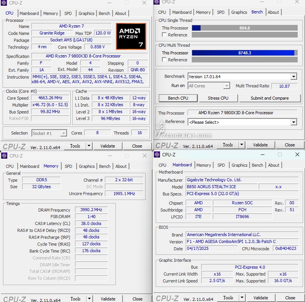The image size is (305, 302).
Task: Select SPD tab in the Mainboard window
Action: (221, 165)
